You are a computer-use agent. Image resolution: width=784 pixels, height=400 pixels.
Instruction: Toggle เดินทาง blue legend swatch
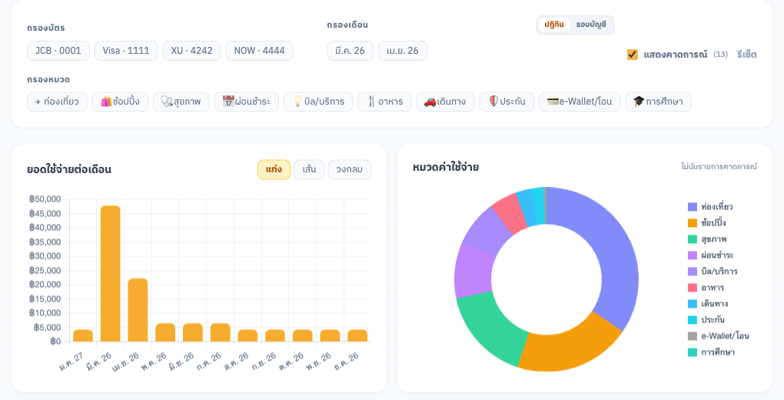[x=693, y=304]
